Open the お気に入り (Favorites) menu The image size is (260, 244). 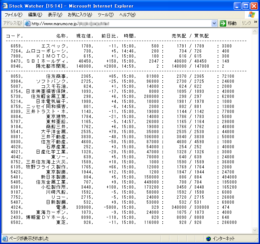pos(80,15)
